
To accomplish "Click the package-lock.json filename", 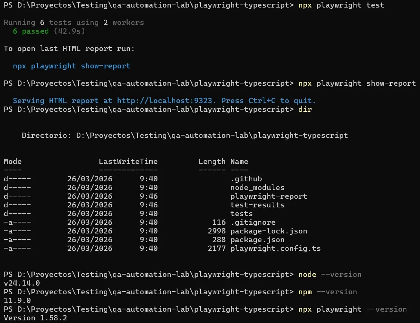I will point(269,231).
